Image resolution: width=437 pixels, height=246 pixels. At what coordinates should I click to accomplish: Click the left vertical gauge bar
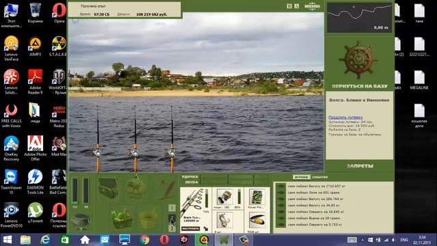pos(75,191)
